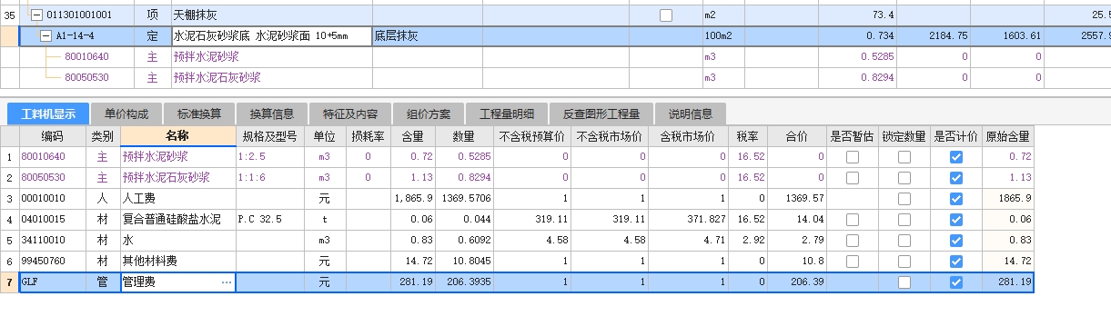Select the 99450760 code cell
Viewport: 1111px width, 336px height.
pos(52,262)
